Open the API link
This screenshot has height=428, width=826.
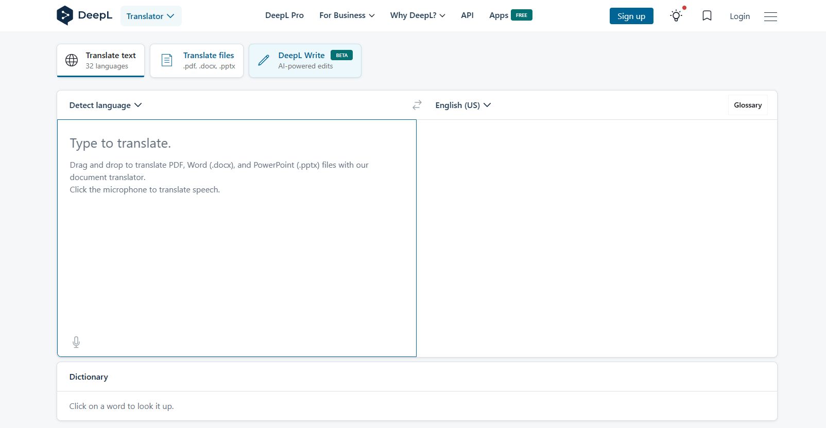point(467,15)
